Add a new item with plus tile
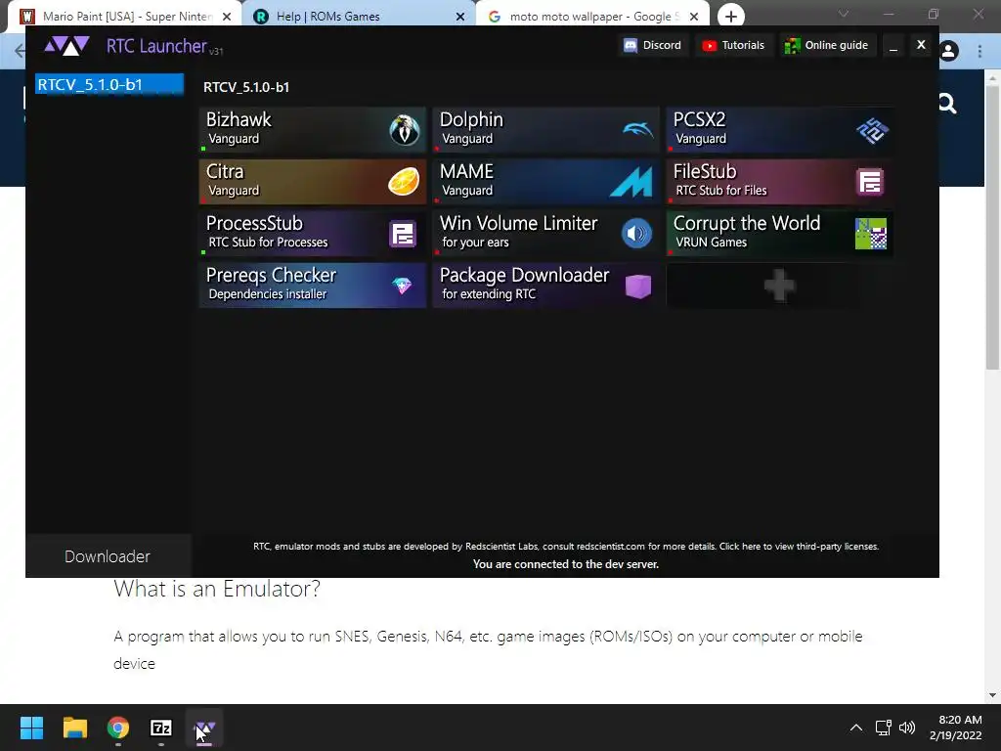The height and width of the screenshot is (751, 1001). coord(779,286)
